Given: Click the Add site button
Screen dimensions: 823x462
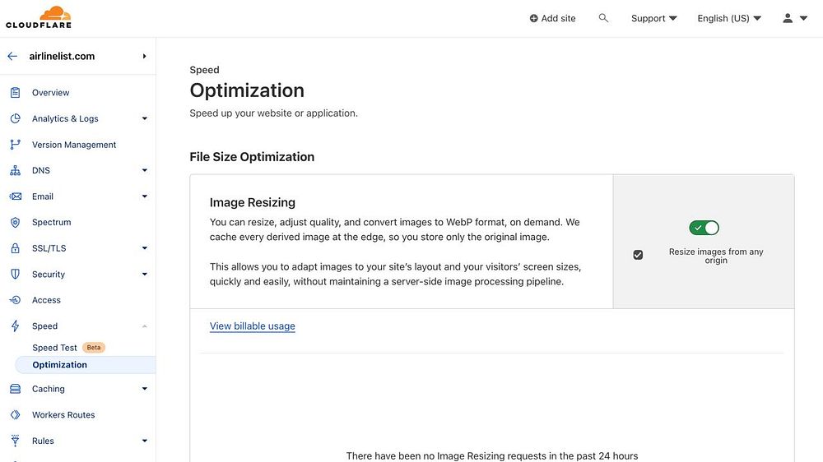Looking at the screenshot, I should pos(552,18).
